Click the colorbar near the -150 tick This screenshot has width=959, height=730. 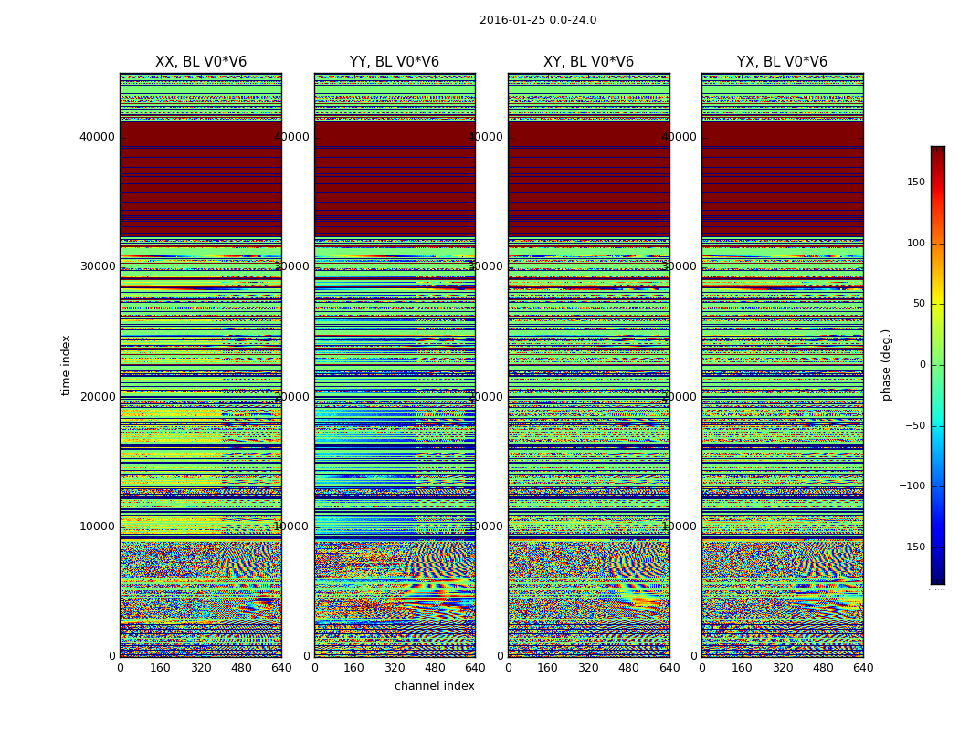938,547
